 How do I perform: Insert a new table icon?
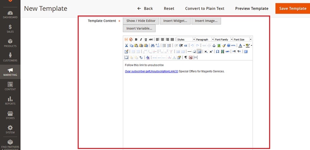pyautogui.click(x=126, y=51)
